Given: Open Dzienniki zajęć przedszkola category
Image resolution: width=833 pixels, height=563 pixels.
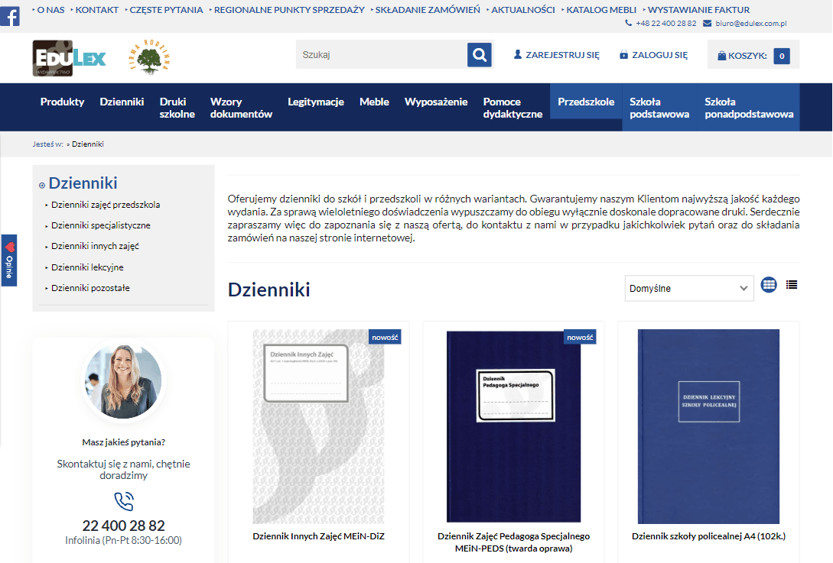Looking at the screenshot, I should (106, 205).
